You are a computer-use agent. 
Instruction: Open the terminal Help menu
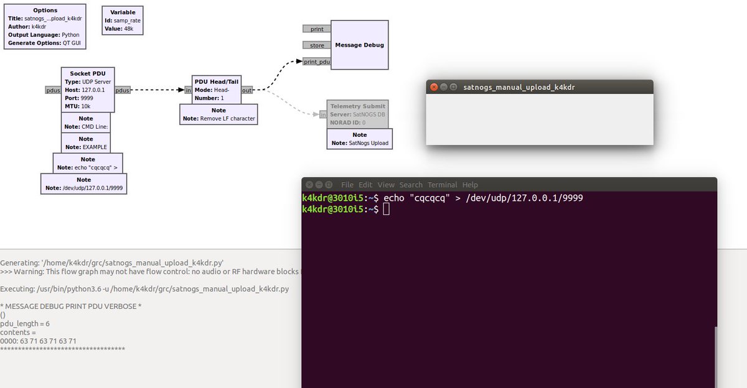[470, 185]
